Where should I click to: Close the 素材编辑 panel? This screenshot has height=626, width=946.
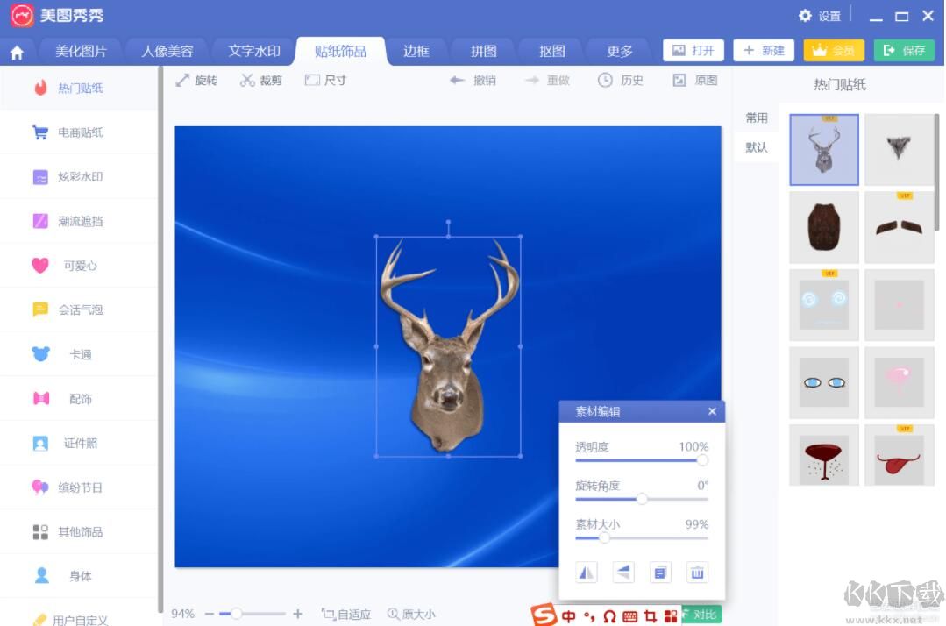[712, 411]
